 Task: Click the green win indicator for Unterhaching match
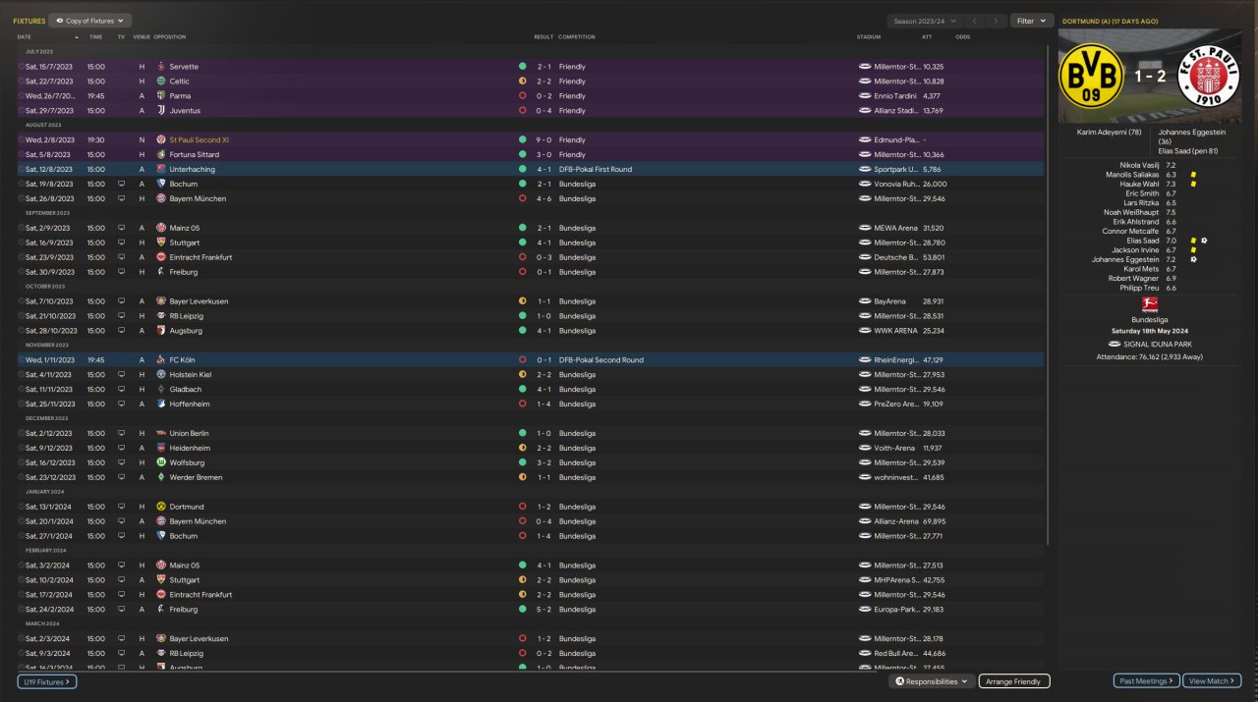(523, 169)
